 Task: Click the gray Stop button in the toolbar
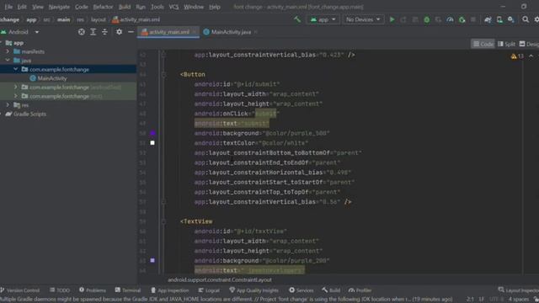pyautogui.click(x=473, y=19)
